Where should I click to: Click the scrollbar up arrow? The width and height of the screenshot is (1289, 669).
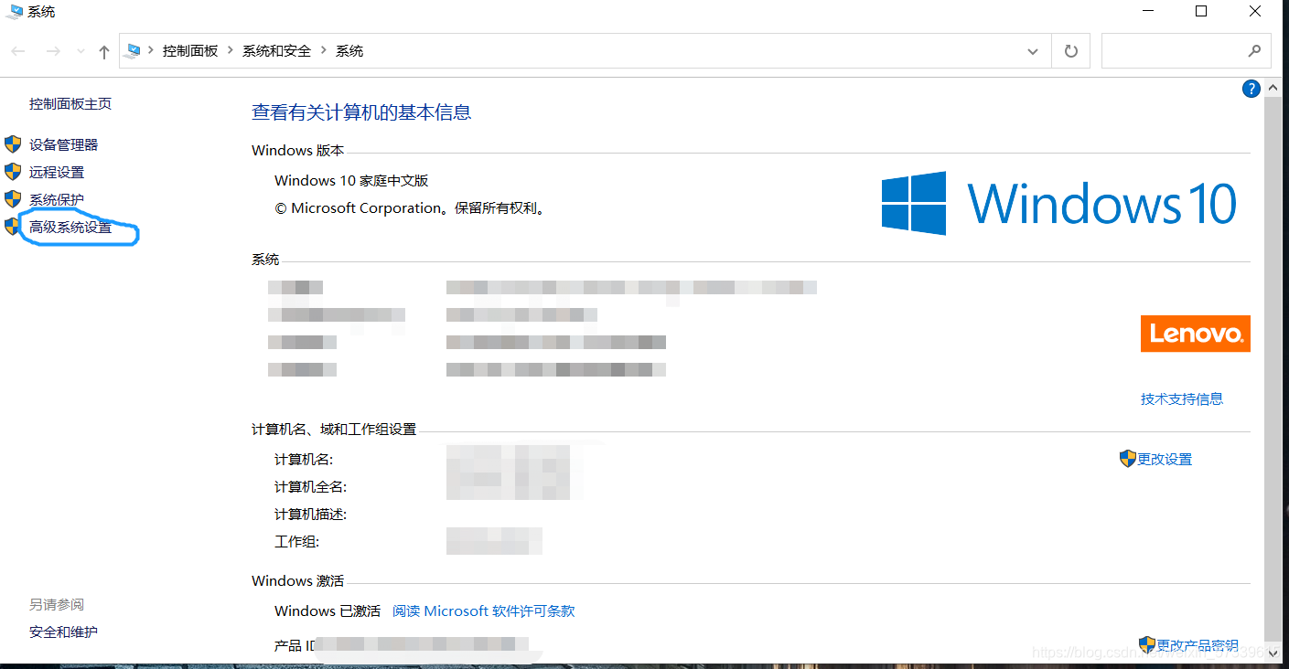pos(1273,89)
